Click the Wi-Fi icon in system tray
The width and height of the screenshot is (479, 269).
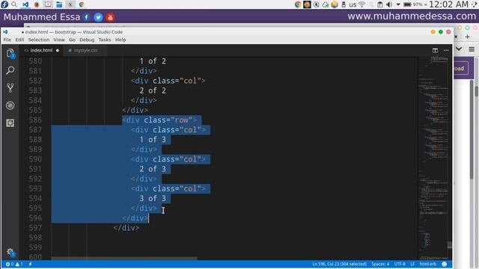coord(362,4)
